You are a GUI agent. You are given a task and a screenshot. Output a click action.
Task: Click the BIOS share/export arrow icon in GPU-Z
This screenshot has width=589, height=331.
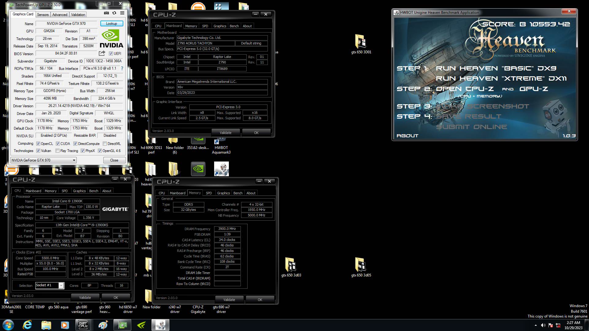click(102, 53)
